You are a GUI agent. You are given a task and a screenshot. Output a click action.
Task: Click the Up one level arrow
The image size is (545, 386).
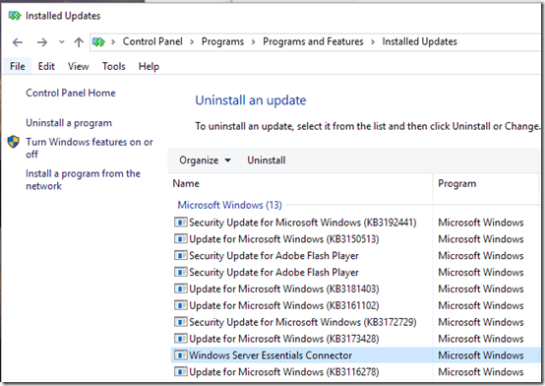(79, 42)
